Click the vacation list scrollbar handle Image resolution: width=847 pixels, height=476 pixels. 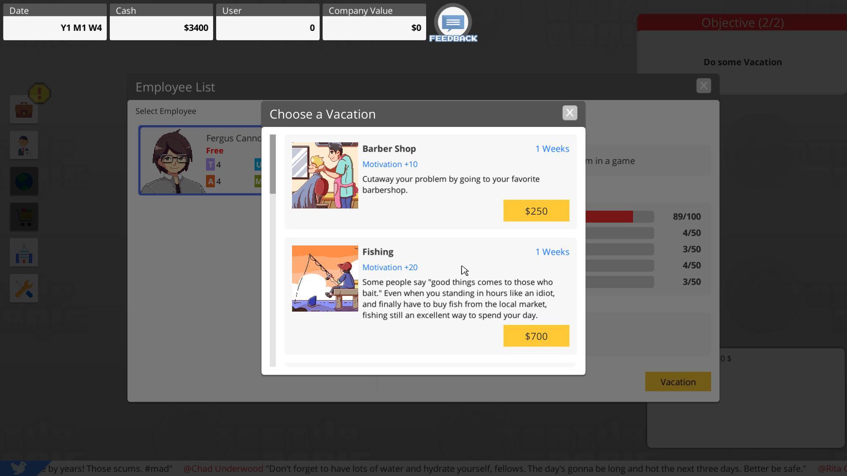coord(273,164)
